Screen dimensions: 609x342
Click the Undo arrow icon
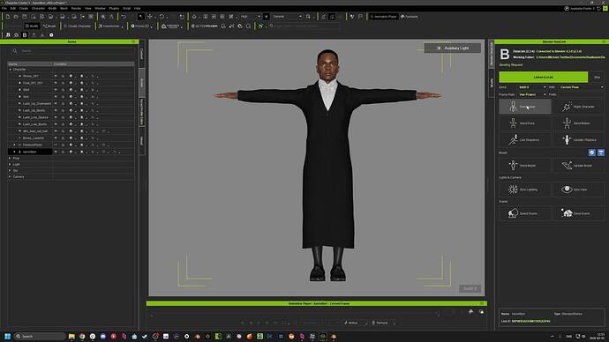click(124, 17)
